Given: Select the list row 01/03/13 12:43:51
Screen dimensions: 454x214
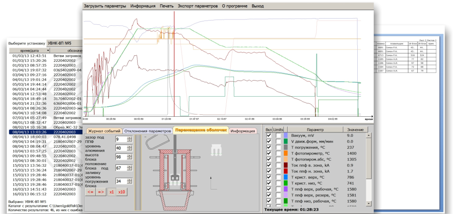Looking at the screenshot, I should coord(46,56).
